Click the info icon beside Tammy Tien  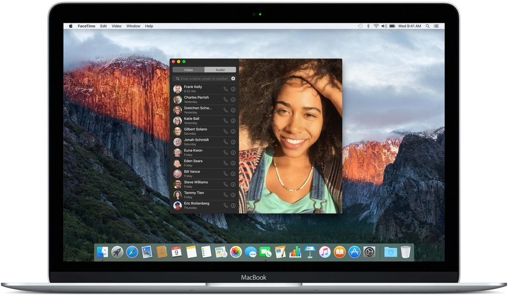pyautogui.click(x=233, y=195)
